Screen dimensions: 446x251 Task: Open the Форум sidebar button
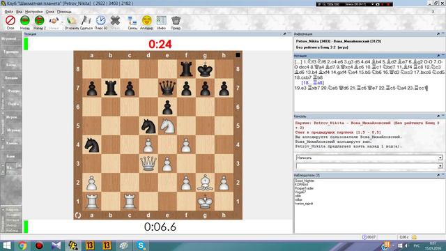point(13,91)
